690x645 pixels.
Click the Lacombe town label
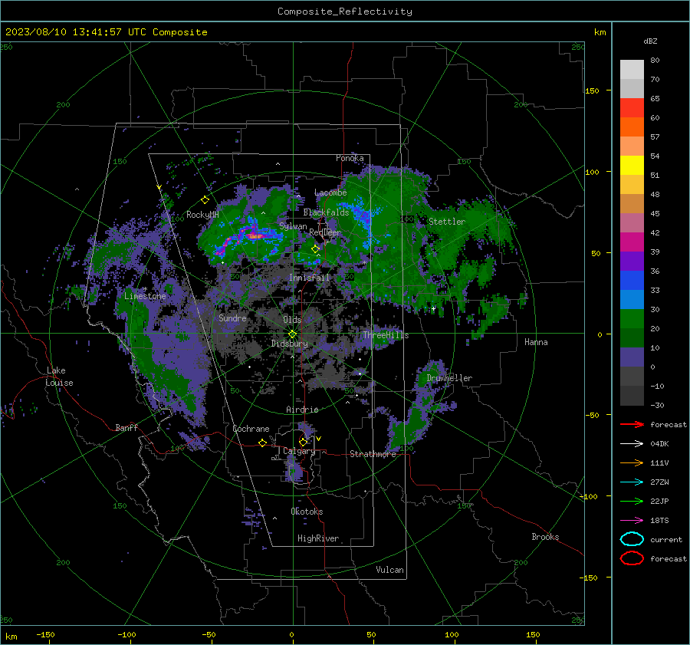pyautogui.click(x=330, y=193)
